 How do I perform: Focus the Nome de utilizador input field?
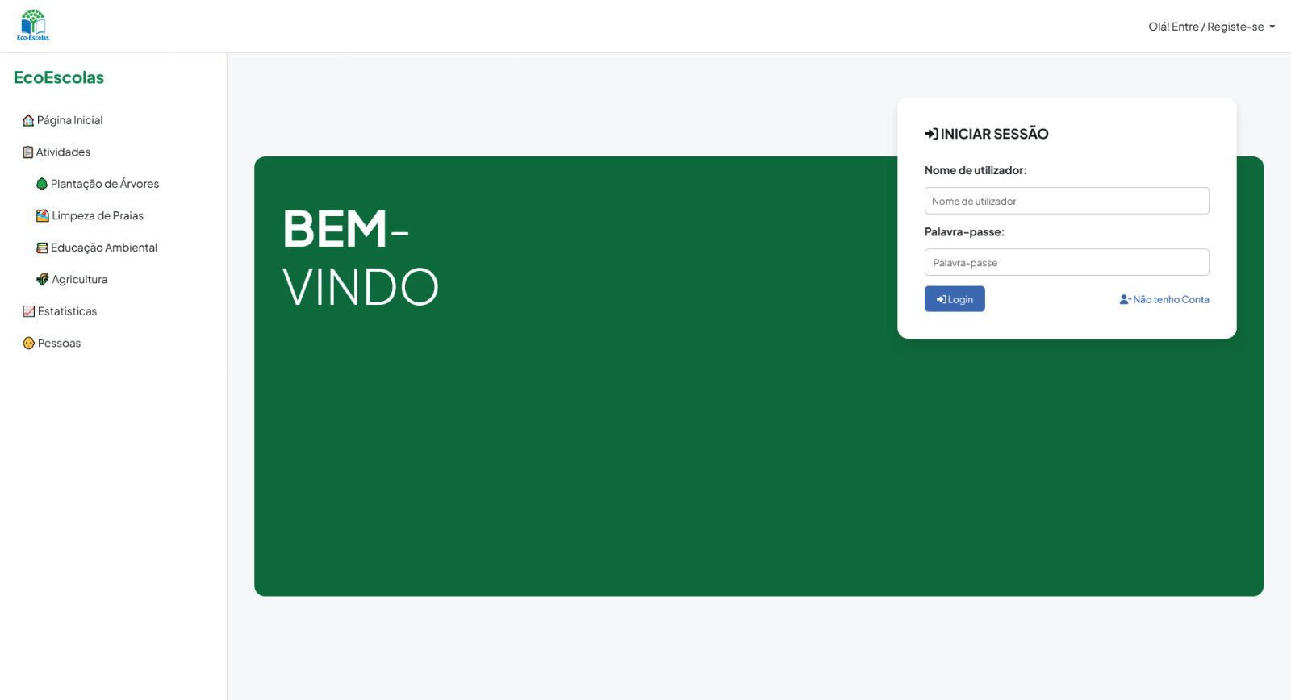[x=1067, y=201]
